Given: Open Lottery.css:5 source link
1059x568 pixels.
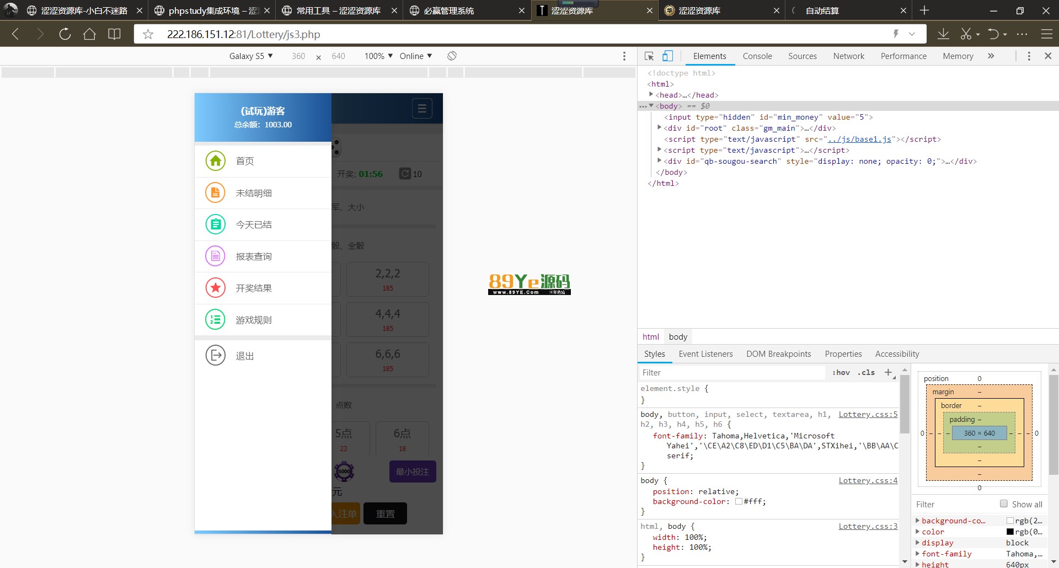Looking at the screenshot, I should 868,414.
